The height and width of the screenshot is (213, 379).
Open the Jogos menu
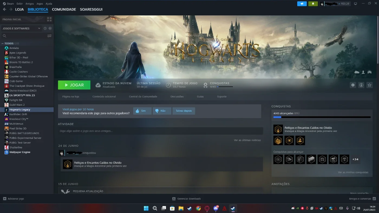click(40, 4)
